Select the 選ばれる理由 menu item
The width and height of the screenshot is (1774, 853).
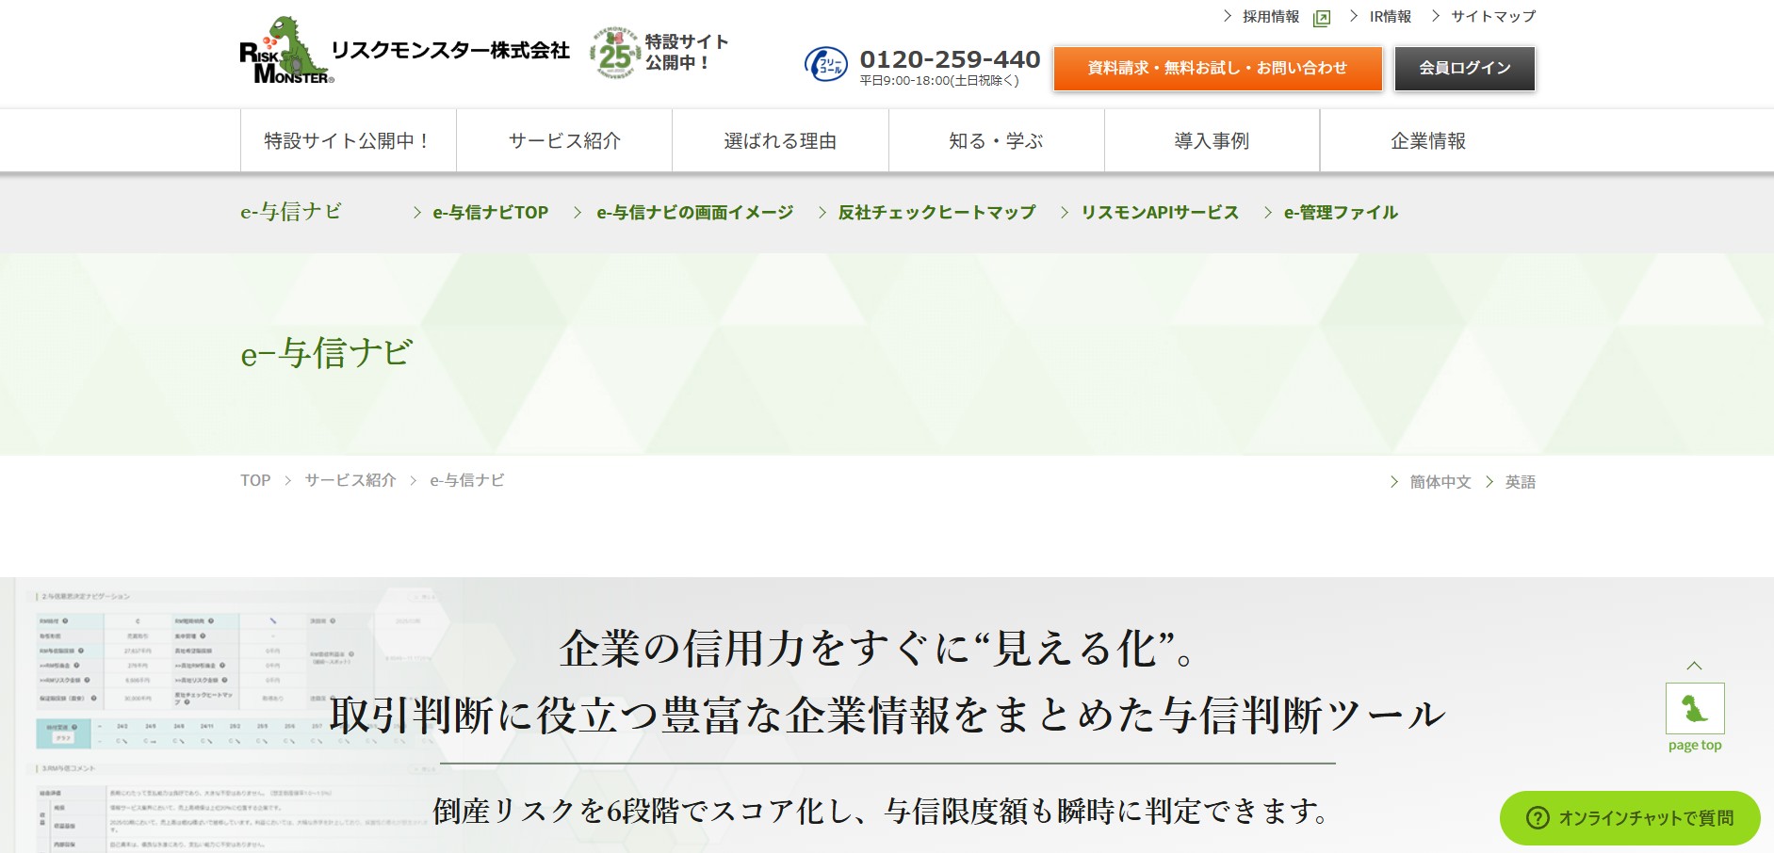tap(780, 140)
